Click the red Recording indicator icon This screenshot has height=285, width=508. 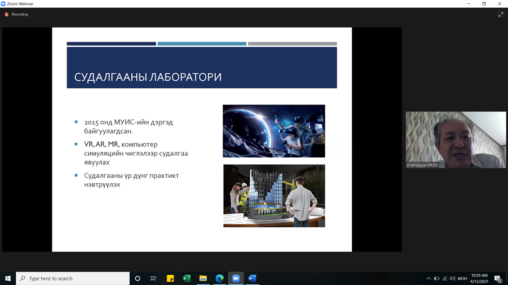[x=6, y=15]
